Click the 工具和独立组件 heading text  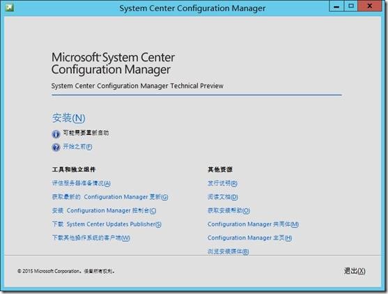point(74,169)
